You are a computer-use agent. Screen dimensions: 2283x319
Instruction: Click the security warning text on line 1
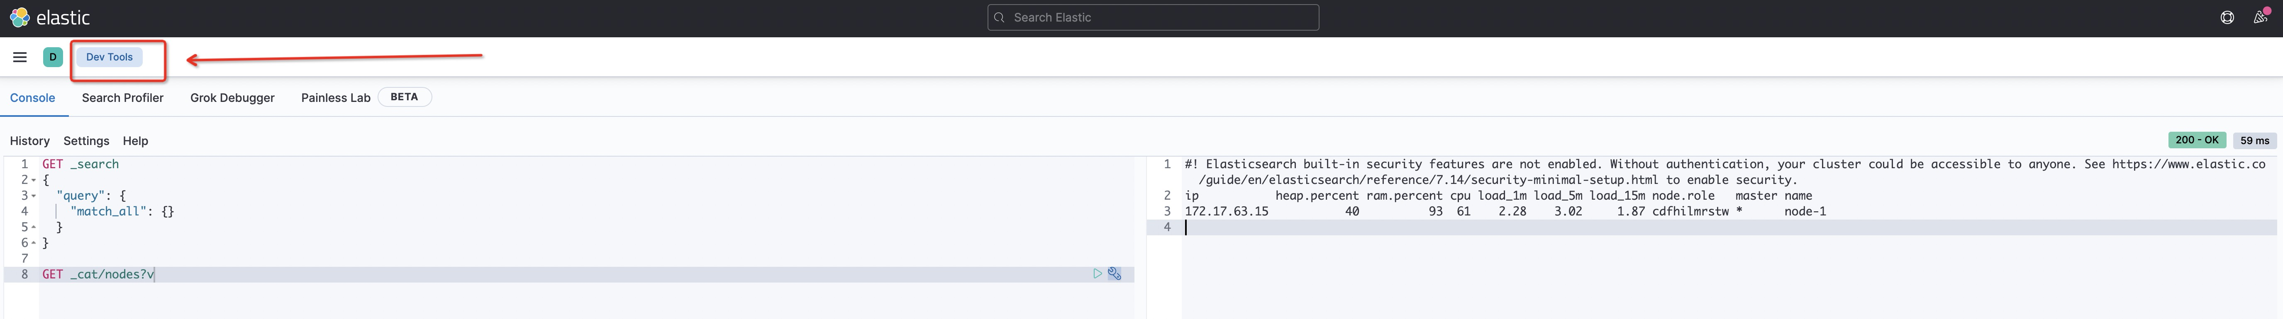[1724, 172]
